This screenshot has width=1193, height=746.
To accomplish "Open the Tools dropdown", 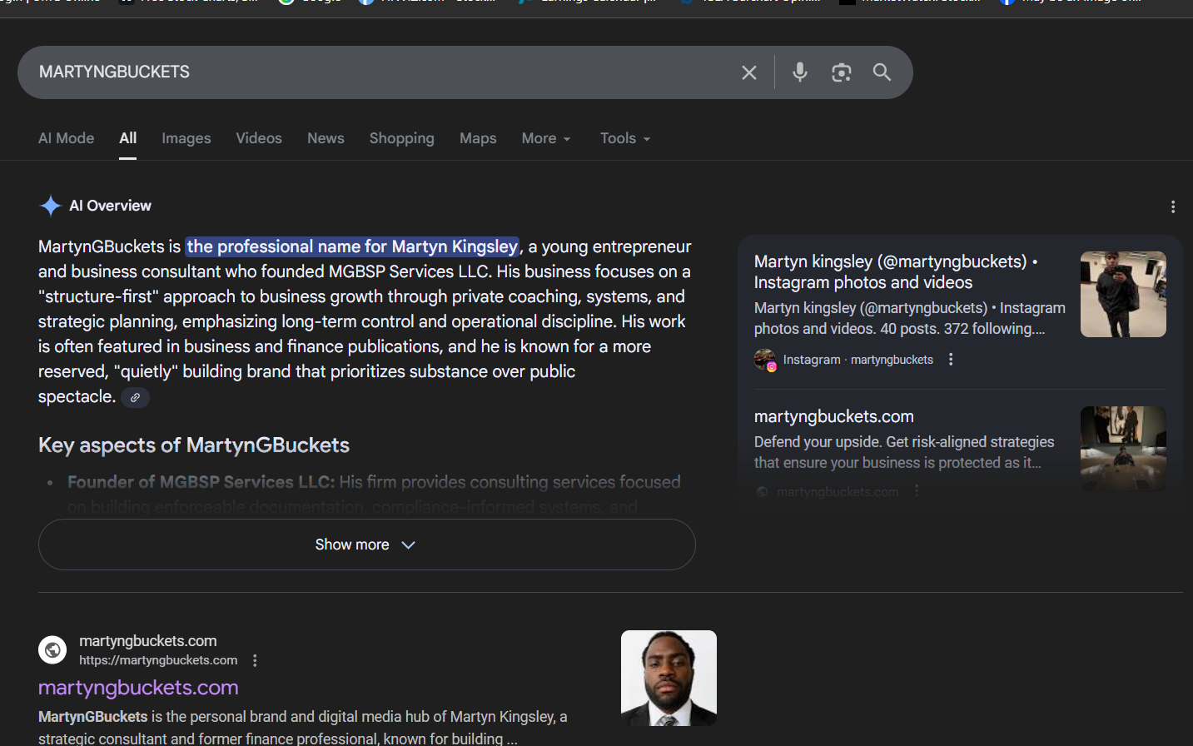I will click(624, 138).
